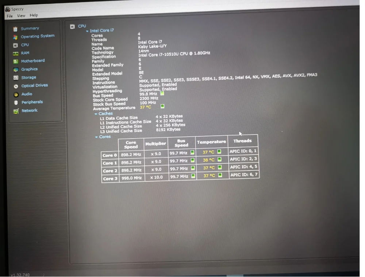
Task: Click the Motherboard icon in sidebar
Action: [x=16, y=62]
